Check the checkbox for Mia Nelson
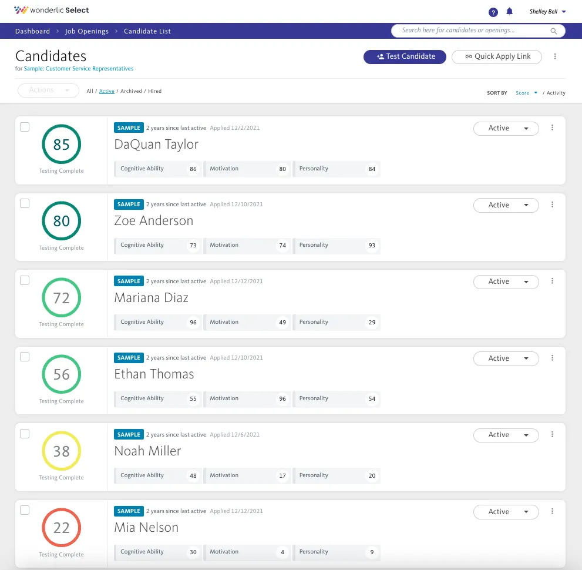The image size is (582, 570). (x=25, y=510)
